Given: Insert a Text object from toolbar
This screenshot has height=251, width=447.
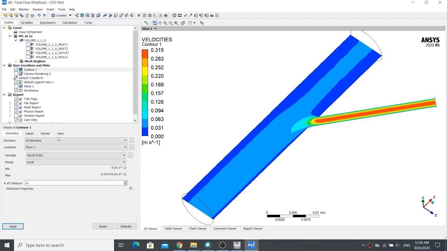Looking at the screenshot, I should [105, 15].
